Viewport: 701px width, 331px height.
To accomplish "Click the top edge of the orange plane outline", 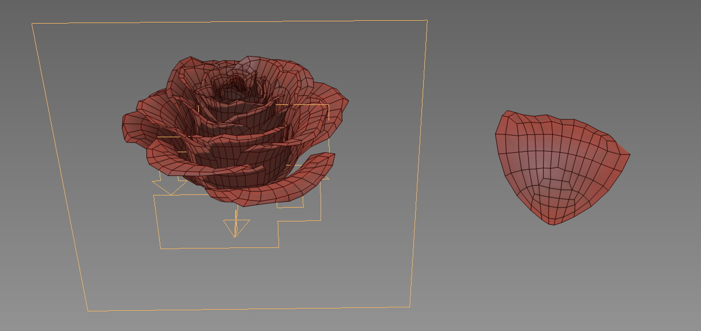I will 229,22.
